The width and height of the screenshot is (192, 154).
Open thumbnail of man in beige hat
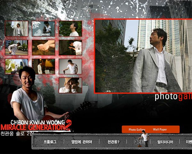point(70,85)
